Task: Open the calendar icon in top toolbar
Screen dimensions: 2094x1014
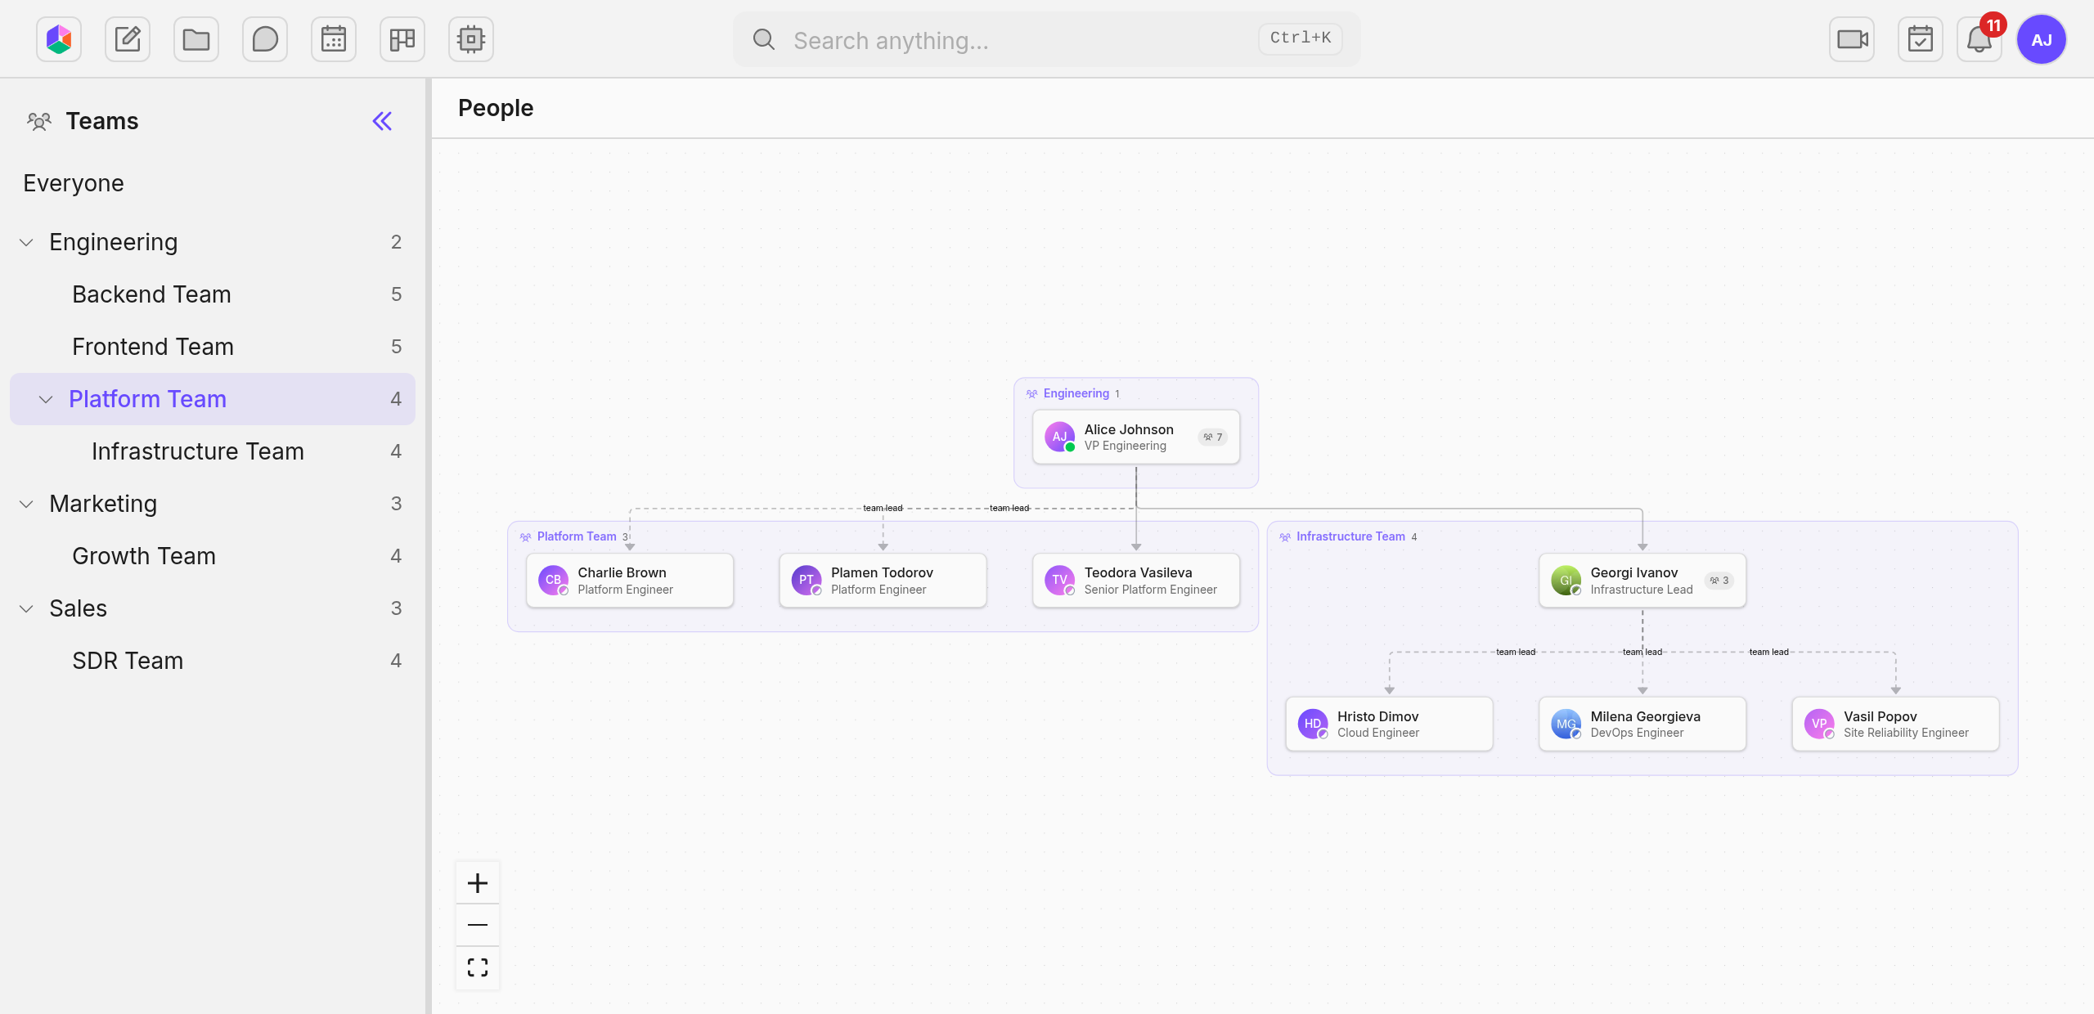Action: click(x=334, y=39)
